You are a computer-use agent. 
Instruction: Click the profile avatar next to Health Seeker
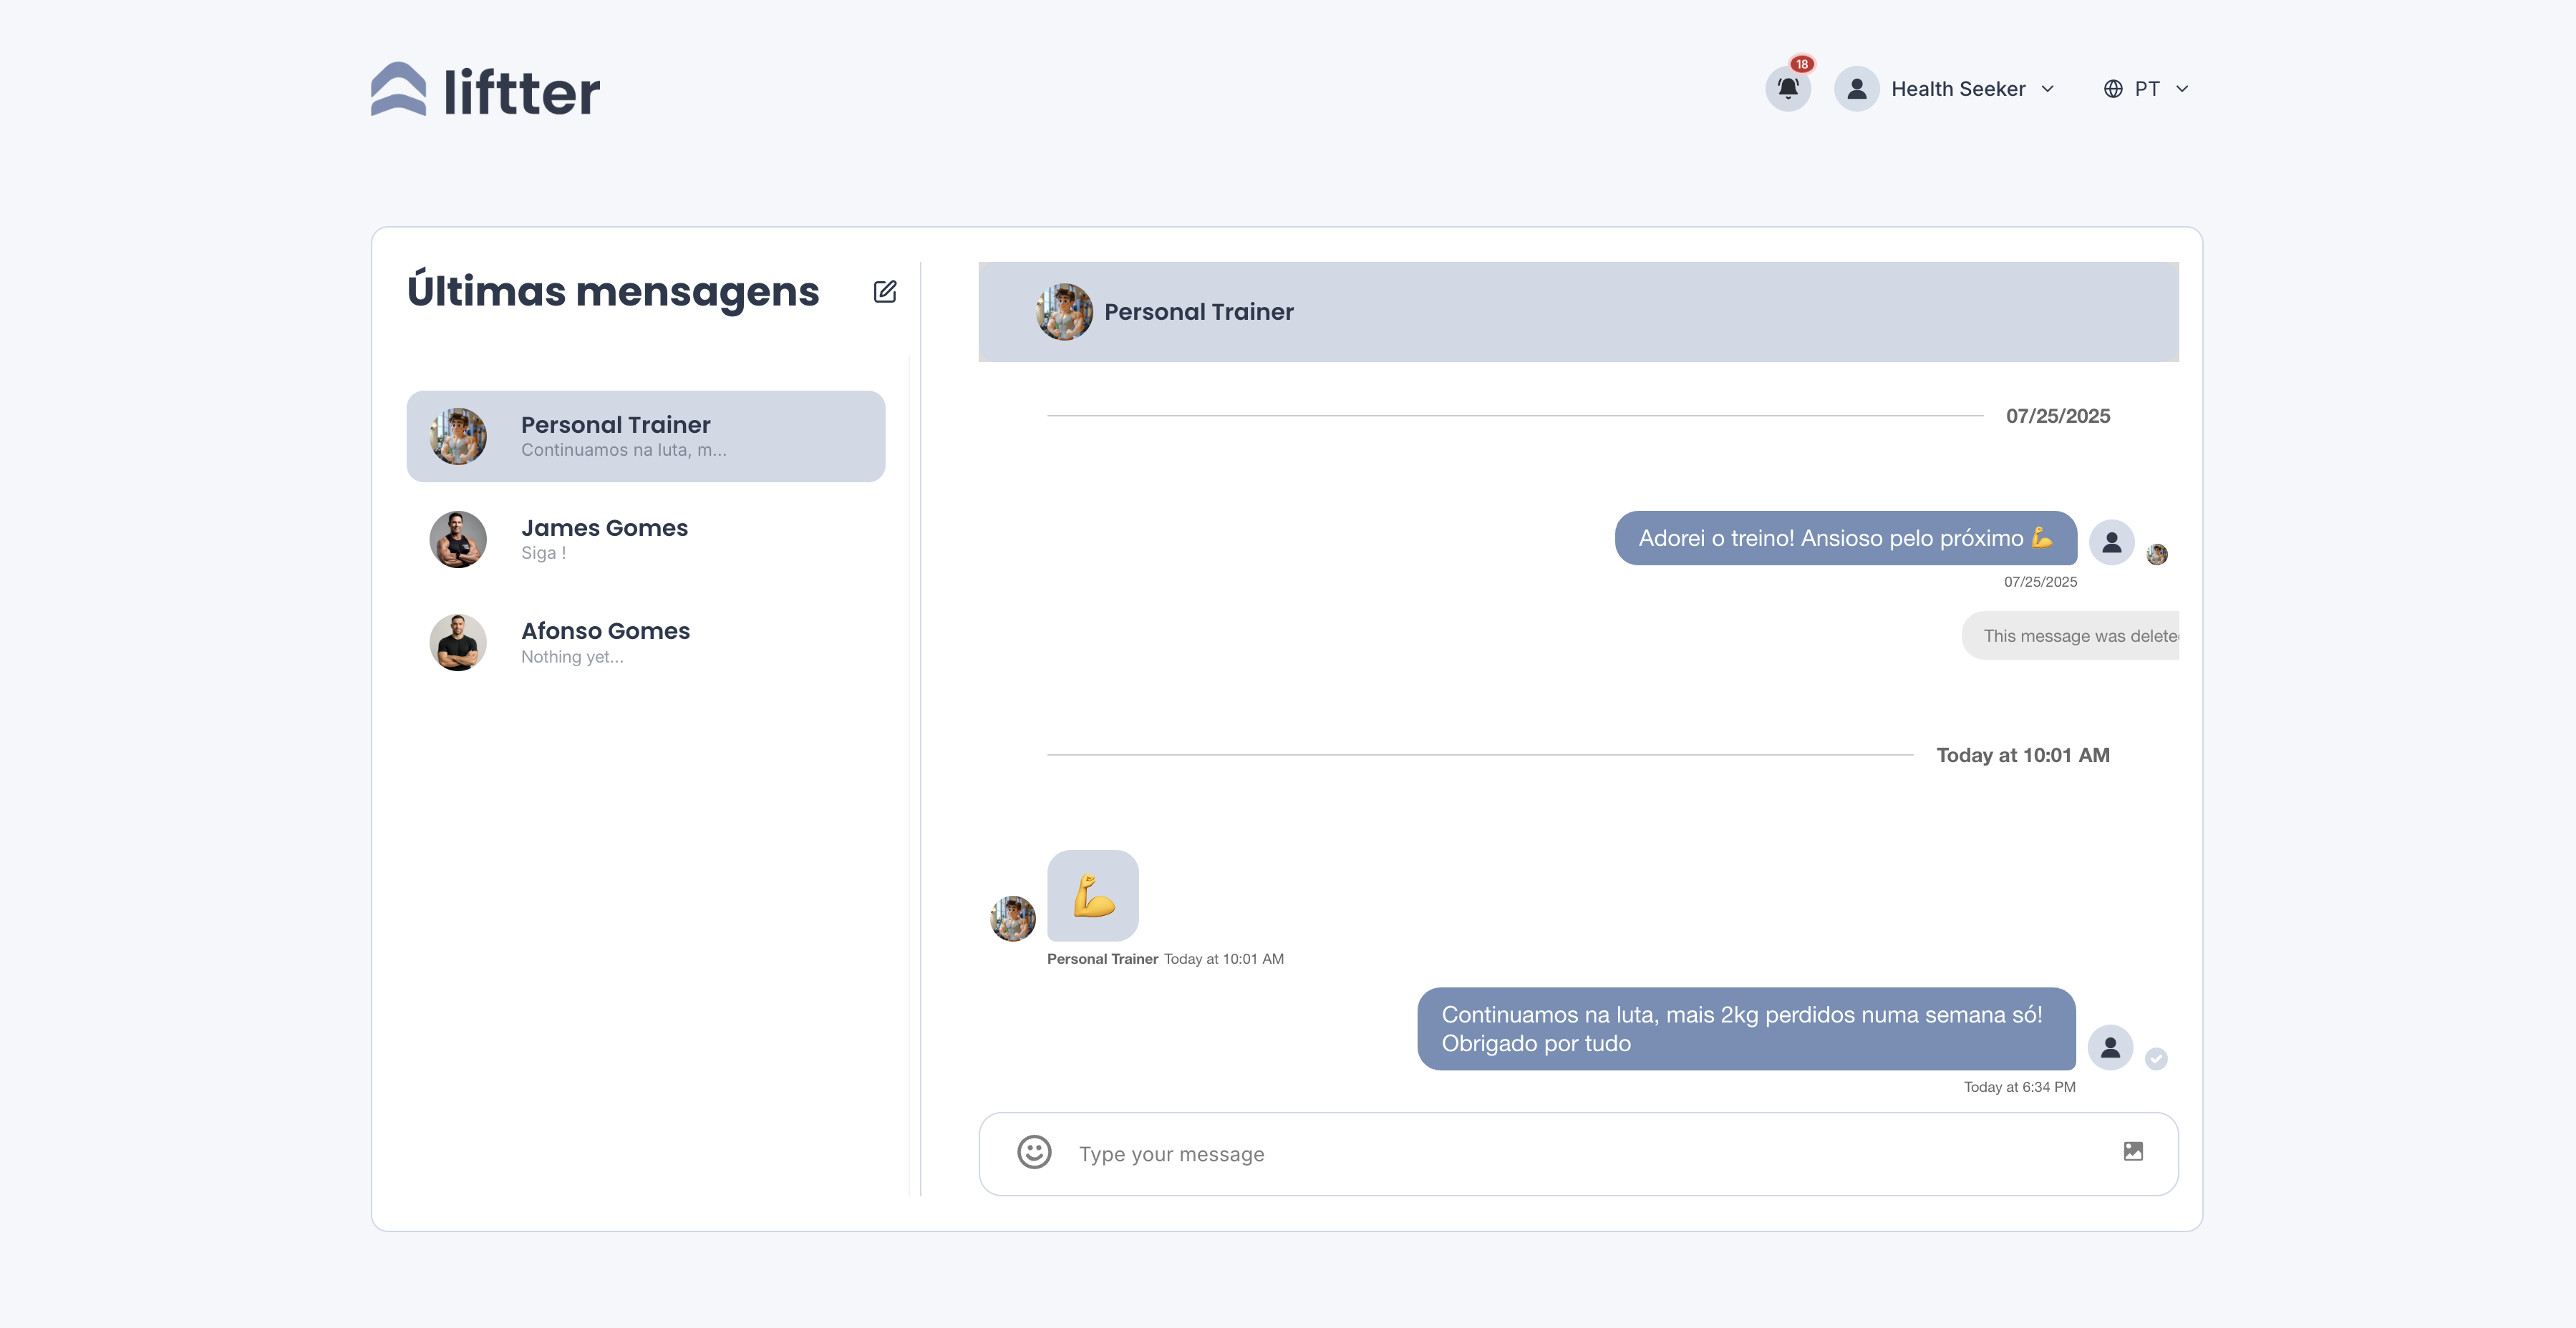(x=1857, y=88)
